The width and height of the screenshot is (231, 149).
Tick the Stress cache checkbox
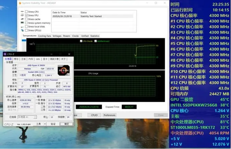(x=26, y=19)
